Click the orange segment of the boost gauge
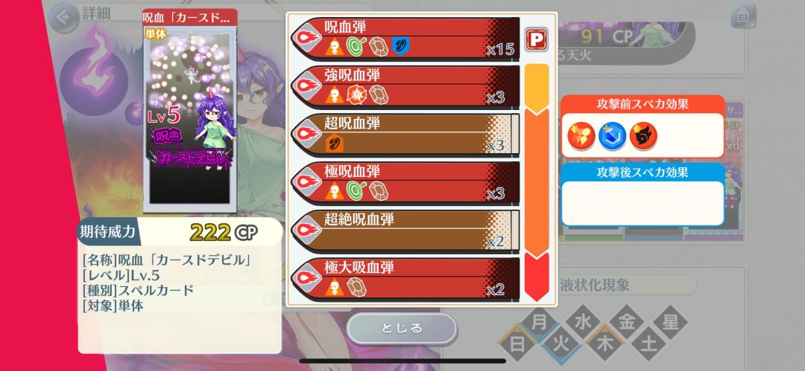Viewport: 805px width, 371px height. tap(537, 182)
